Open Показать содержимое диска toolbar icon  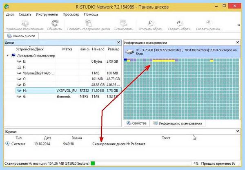coord(89,23)
